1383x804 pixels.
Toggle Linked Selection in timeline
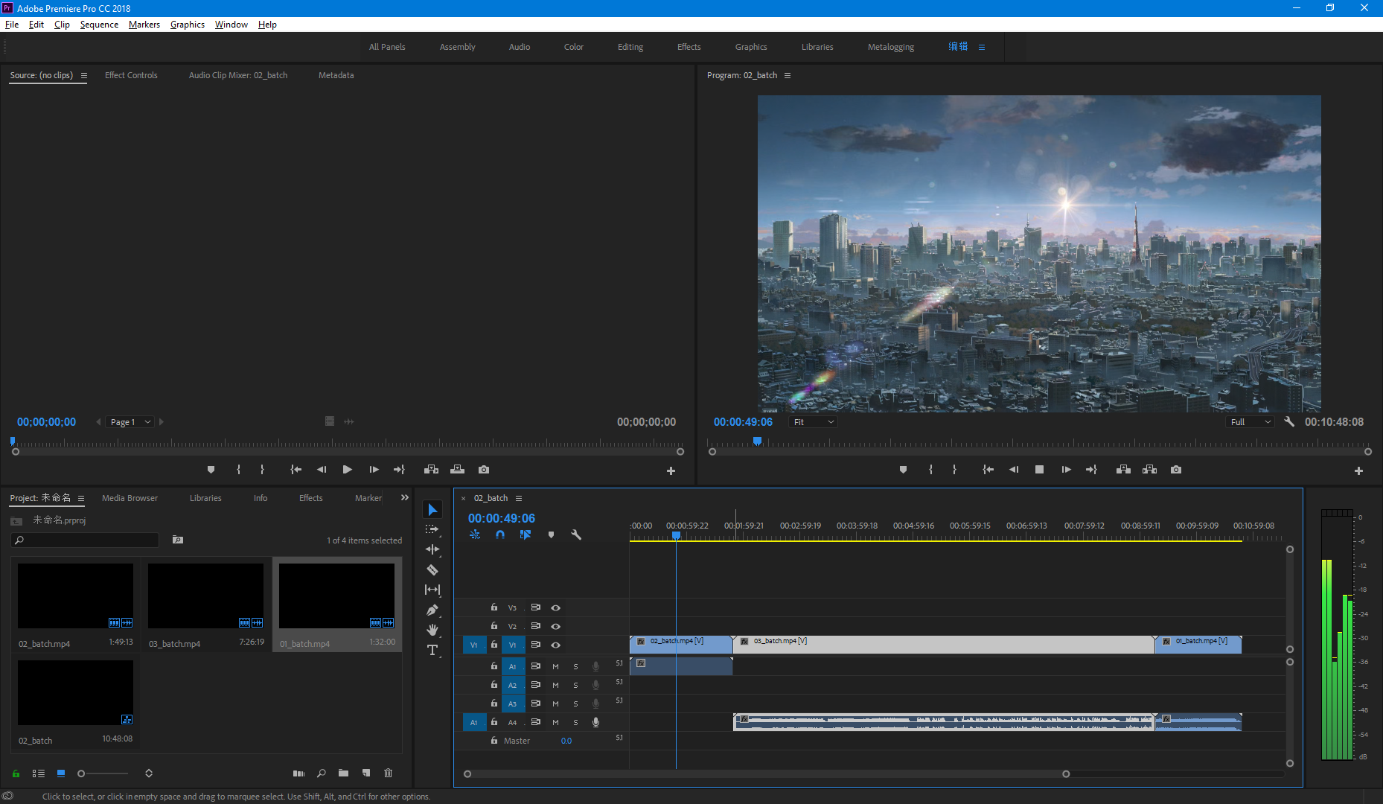526,535
